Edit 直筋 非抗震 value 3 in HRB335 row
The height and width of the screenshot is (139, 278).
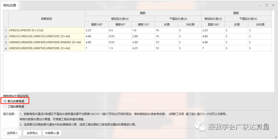260,36
